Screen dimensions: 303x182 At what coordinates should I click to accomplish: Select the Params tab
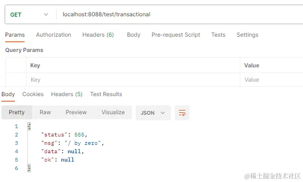pyautogui.click(x=15, y=35)
